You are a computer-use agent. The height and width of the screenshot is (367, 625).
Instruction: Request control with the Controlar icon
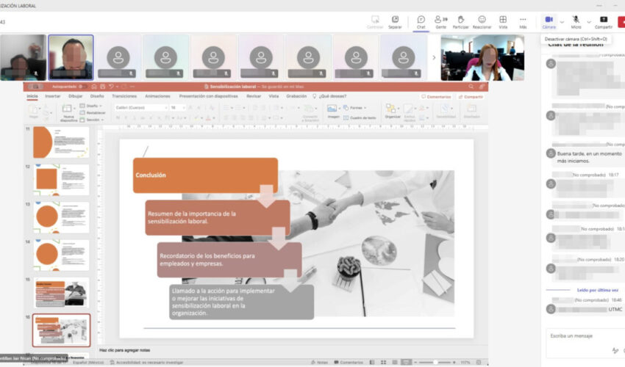(375, 22)
